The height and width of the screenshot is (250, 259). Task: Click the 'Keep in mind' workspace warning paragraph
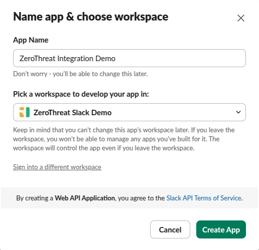(x=124, y=139)
